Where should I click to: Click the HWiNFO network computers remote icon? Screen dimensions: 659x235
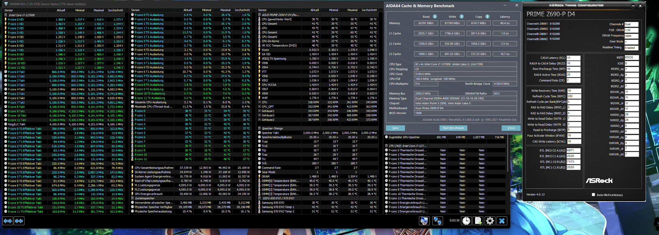coord(437,221)
